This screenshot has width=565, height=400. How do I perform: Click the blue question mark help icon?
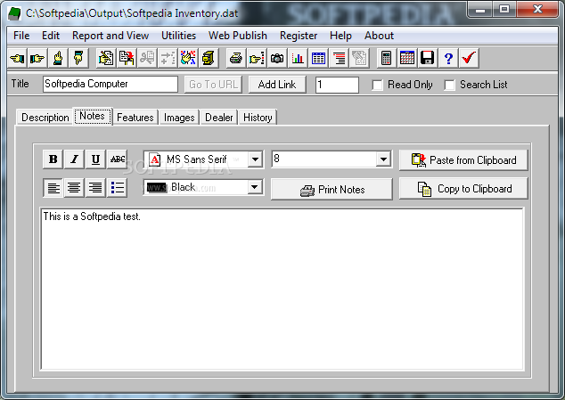tap(448, 58)
